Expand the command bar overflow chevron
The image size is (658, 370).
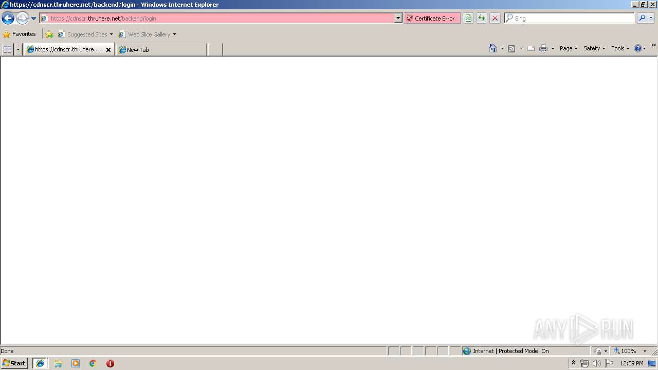click(653, 45)
